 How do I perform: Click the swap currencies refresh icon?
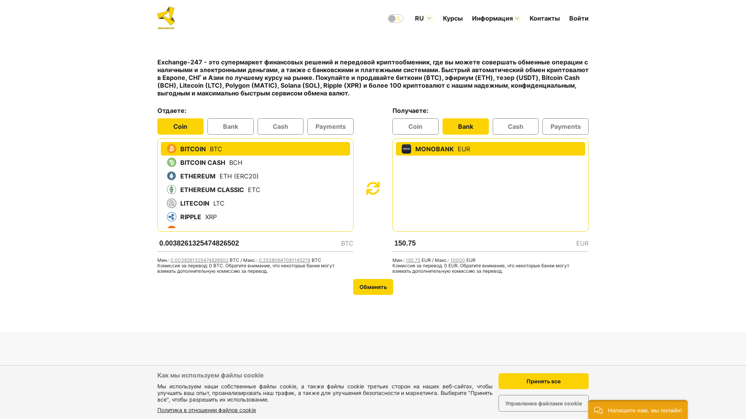[373, 189]
